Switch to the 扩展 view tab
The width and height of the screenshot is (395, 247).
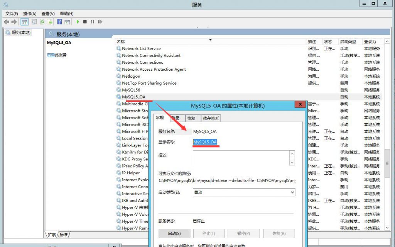coord(52,235)
